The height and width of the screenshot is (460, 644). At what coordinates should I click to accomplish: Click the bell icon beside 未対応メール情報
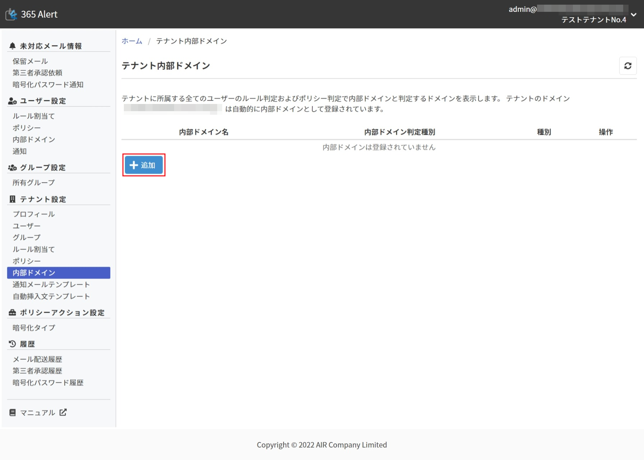coord(13,46)
